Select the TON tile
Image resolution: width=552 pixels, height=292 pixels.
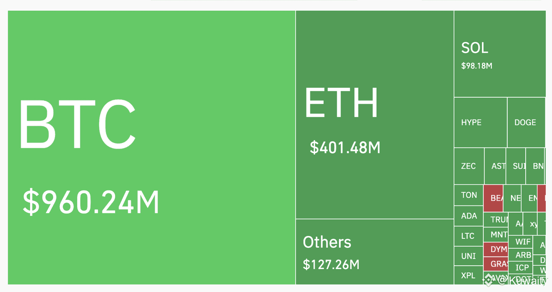click(x=469, y=195)
